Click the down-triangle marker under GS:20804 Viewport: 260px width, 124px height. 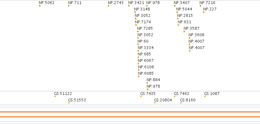click(x=155, y=103)
